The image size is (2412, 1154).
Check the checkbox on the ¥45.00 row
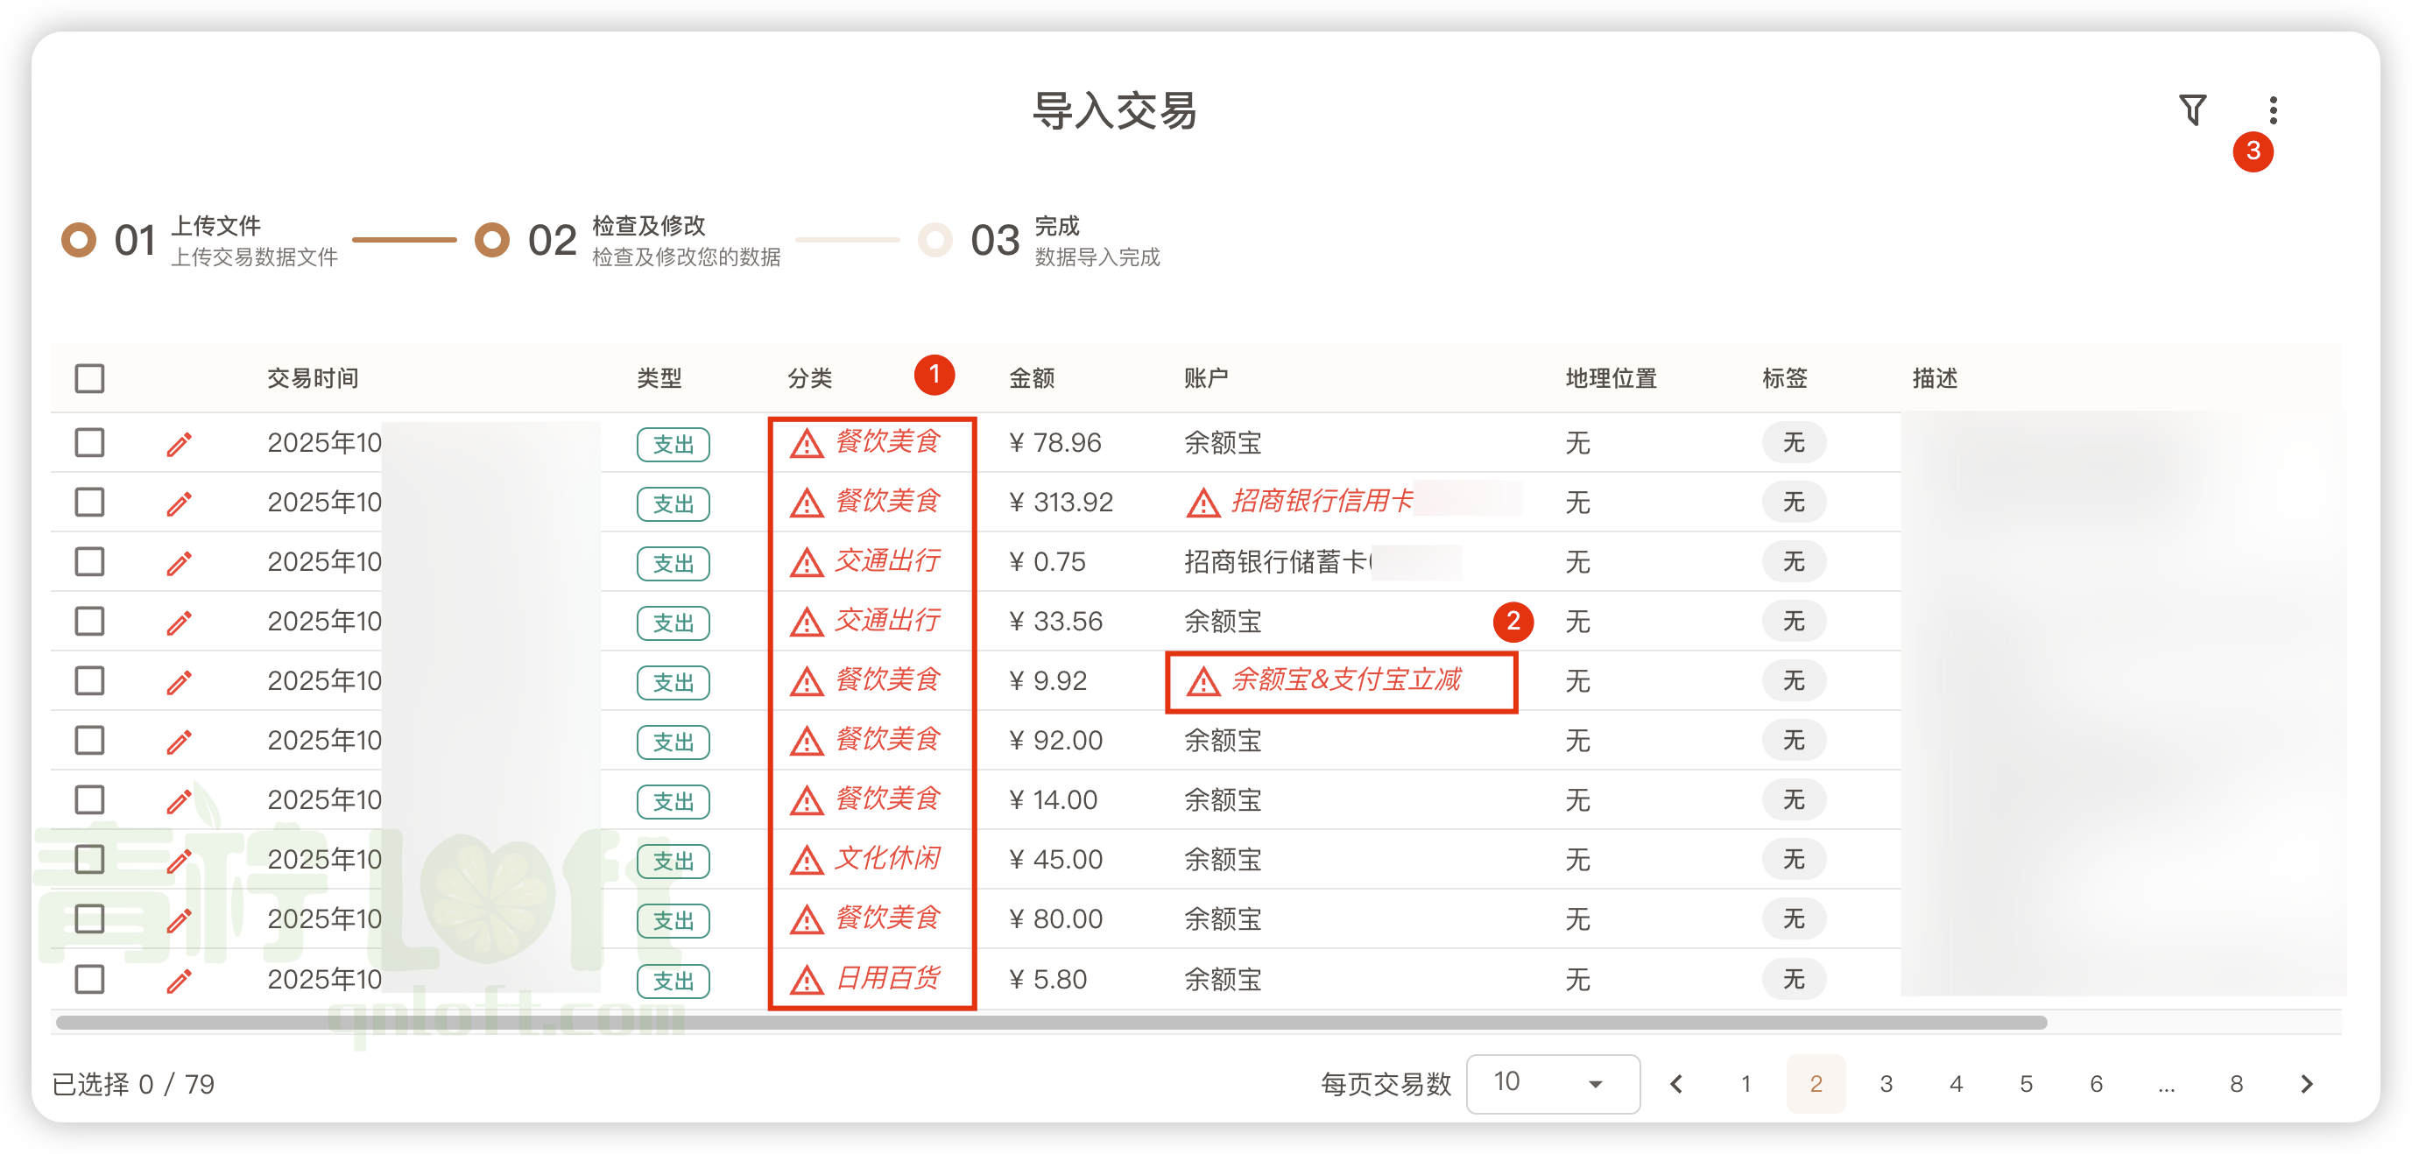[89, 859]
